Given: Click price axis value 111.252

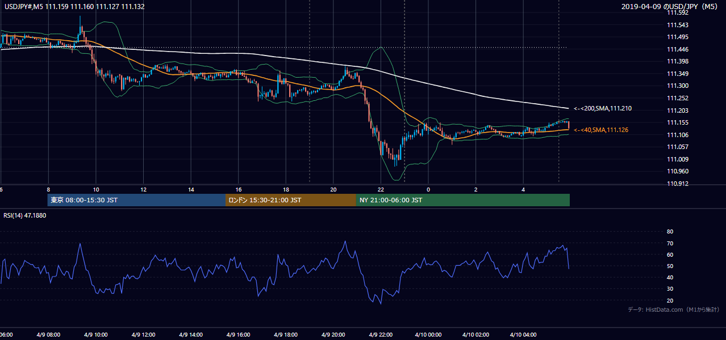Looking at the screenshot, I should [x=677, y=98].
